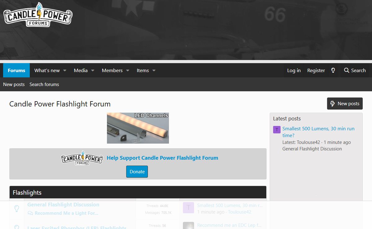
Task: Open the Members menu item
Action: (112, 71)
